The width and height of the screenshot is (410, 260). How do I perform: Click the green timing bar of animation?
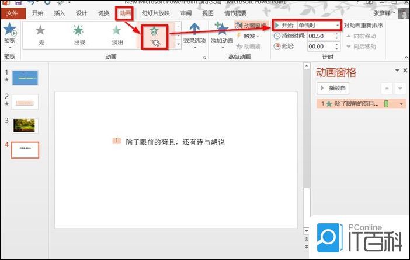pyautogui.click(x=387, y=104)
